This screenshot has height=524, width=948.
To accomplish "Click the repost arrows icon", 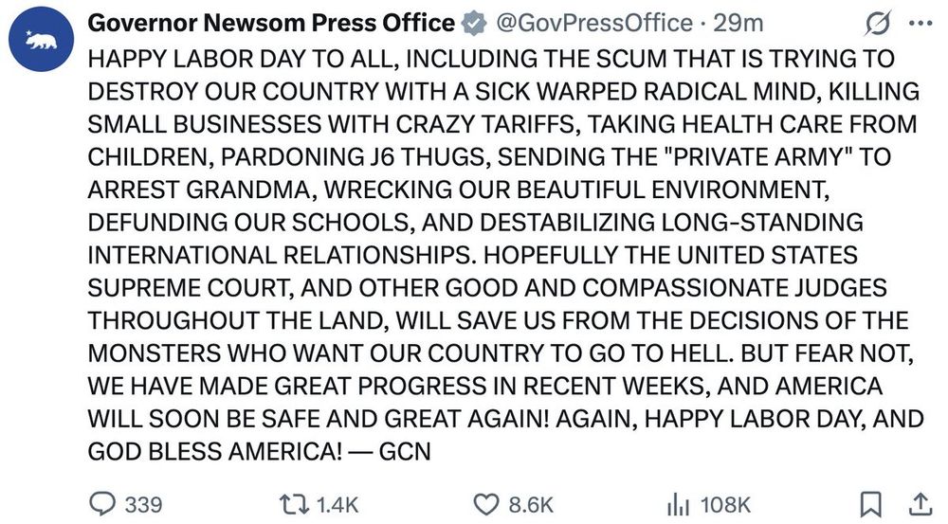I will [x=295, y=503].
